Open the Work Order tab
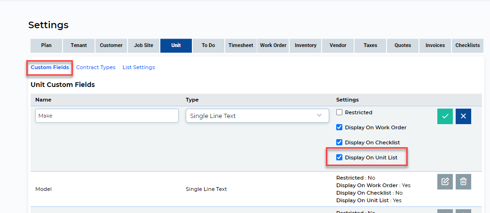Screen dimensions: 490x213 click(x=273, y=45)
